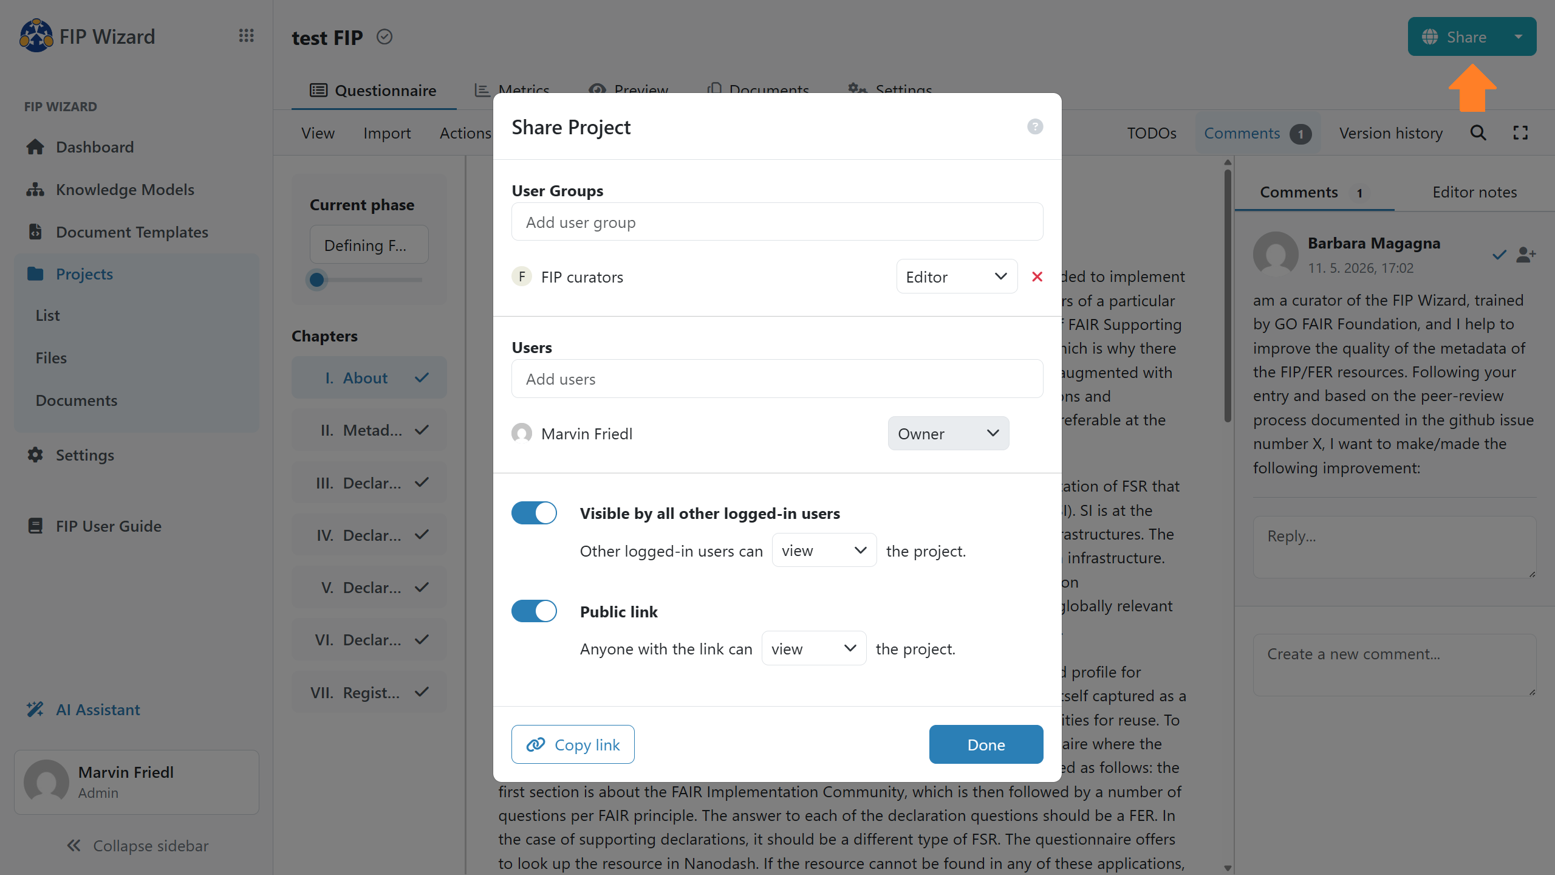Switch to Editor notes tab
Image resolution: width=1555 pixels, height=875 pixels.
(1474, 192)
